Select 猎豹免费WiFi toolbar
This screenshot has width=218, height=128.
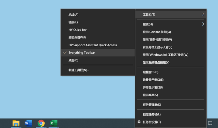click(98, 37)
